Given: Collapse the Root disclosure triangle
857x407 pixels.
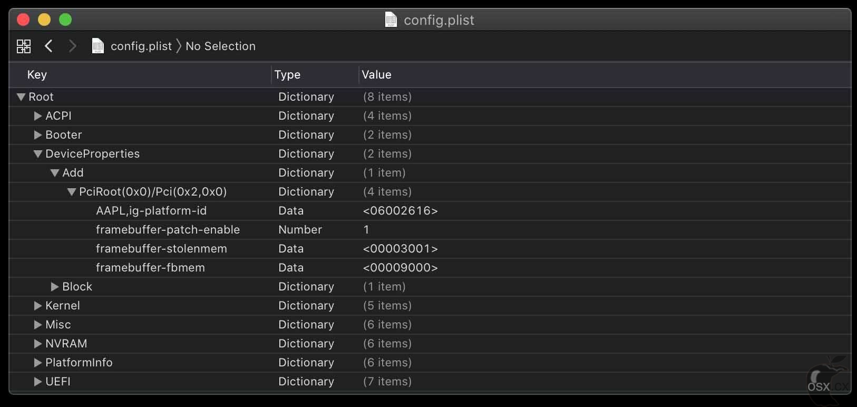Looking at the screenshot, I should [x=21, y=97].
